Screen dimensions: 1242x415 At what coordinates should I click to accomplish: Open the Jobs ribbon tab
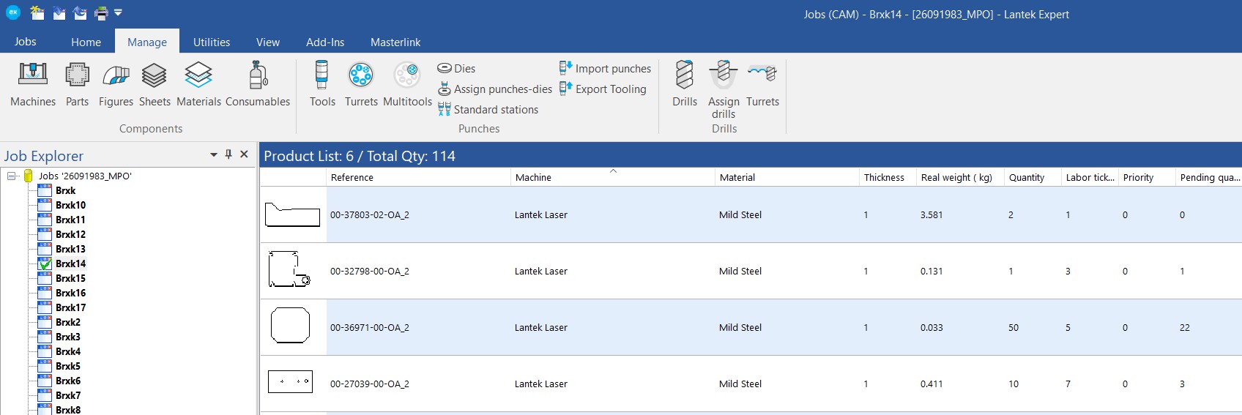pyautogui.click(x=26, y=42)
